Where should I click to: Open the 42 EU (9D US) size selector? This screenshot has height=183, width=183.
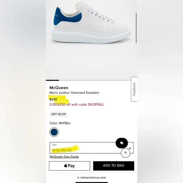pos(91,148)
